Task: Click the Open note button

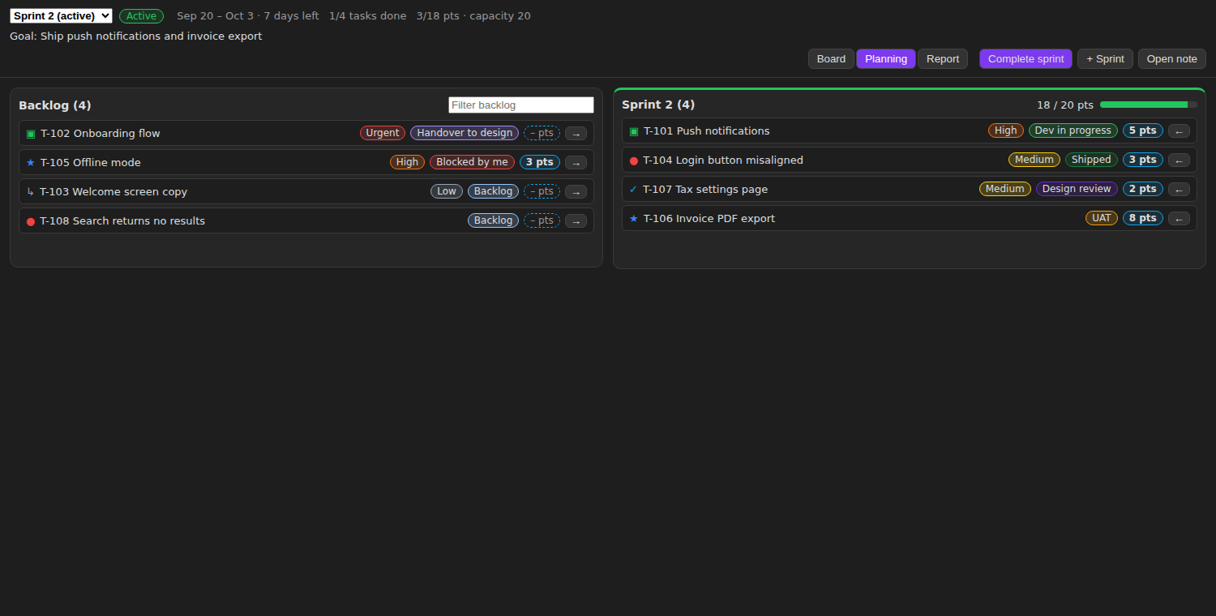Action: tap(1171, 59)
